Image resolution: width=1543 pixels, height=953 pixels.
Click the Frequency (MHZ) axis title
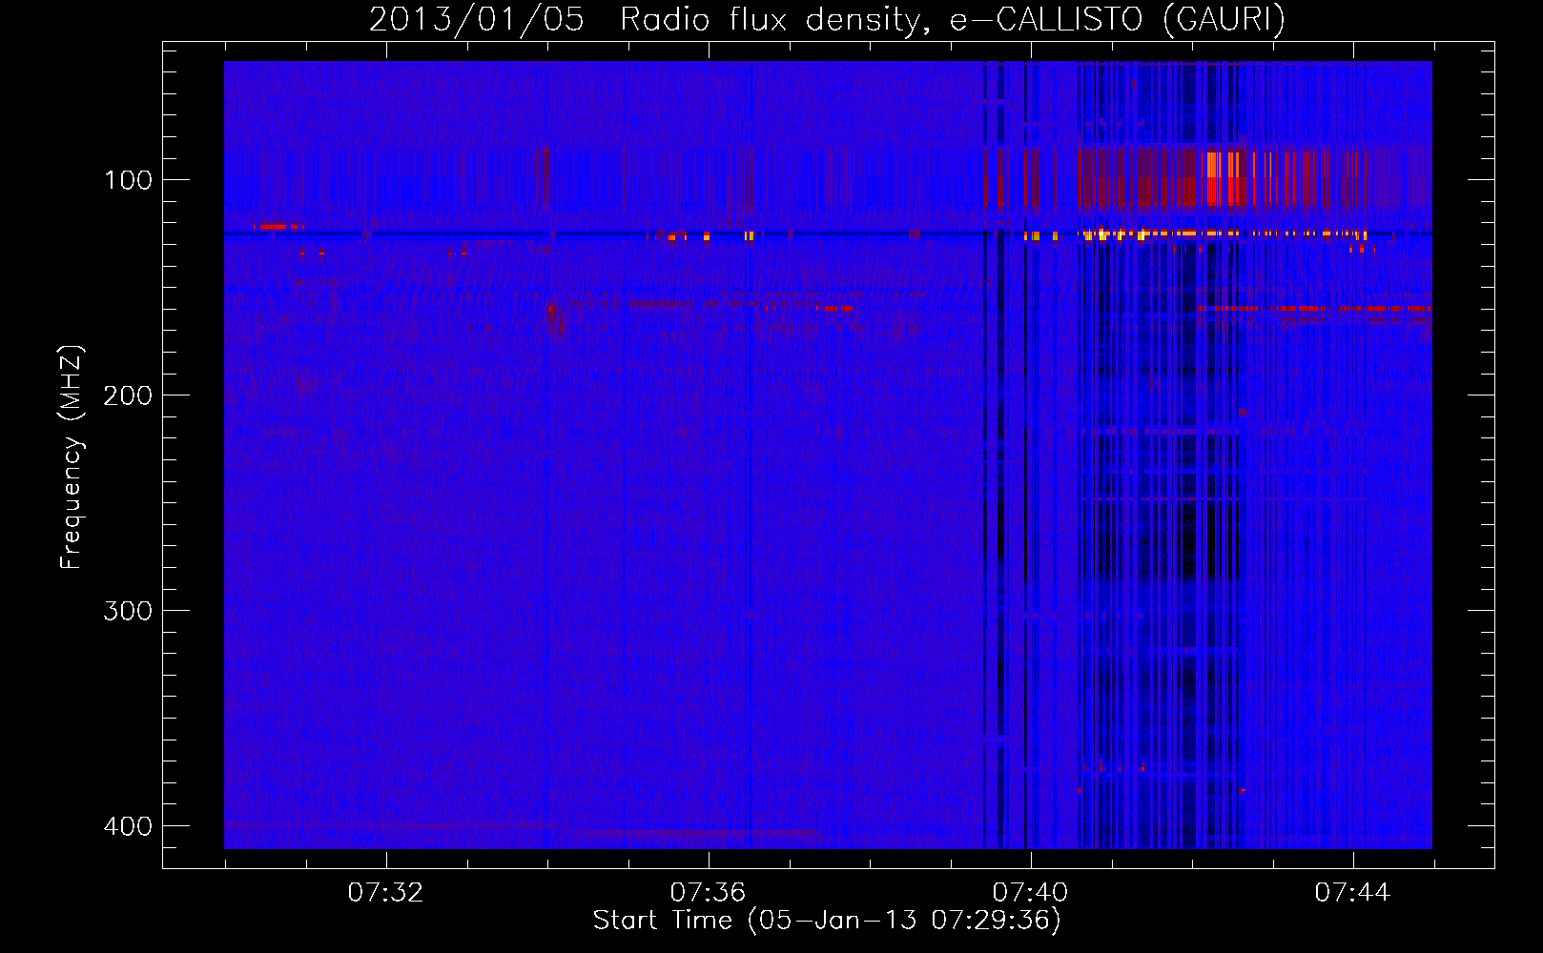[72, 456]
